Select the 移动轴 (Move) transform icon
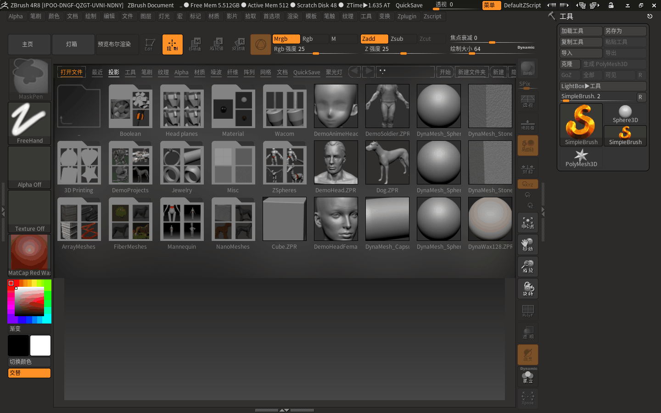Viewport: 661px width, 413px height. click(195, 45)
